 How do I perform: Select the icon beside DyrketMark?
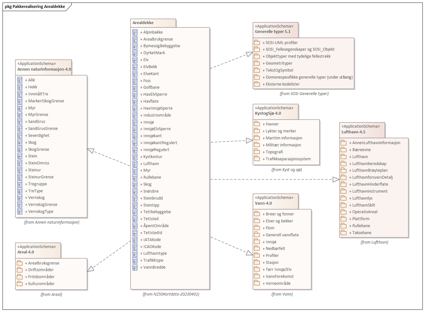[x=135, y=53]
